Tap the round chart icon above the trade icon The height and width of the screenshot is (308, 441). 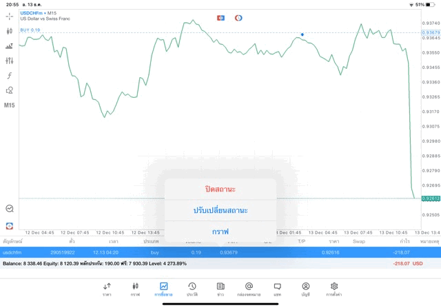[9, 208]
